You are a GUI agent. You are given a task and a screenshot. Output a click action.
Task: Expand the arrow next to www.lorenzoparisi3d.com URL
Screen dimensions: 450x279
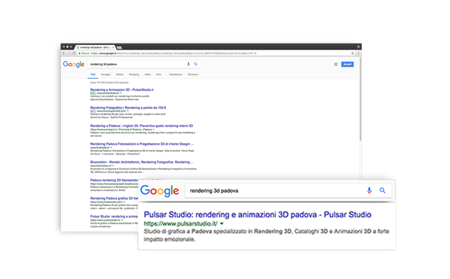128,111
